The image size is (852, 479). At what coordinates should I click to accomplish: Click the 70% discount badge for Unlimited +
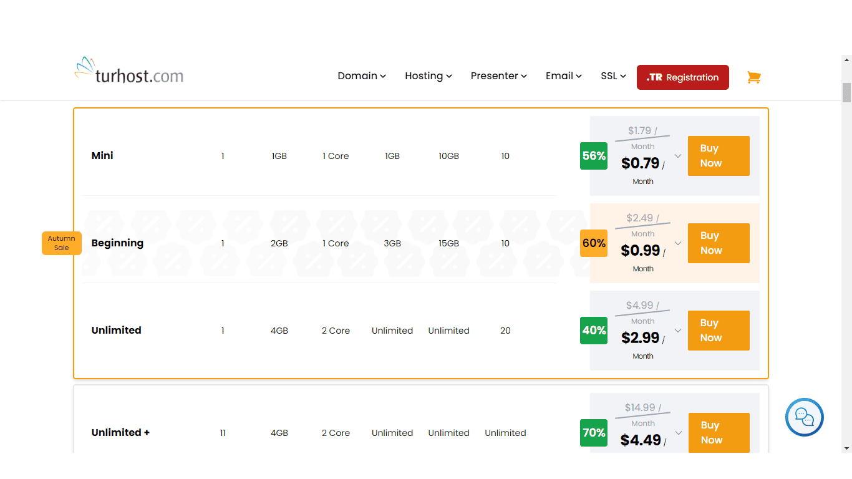pyautogui.click(x=594, y=433)
